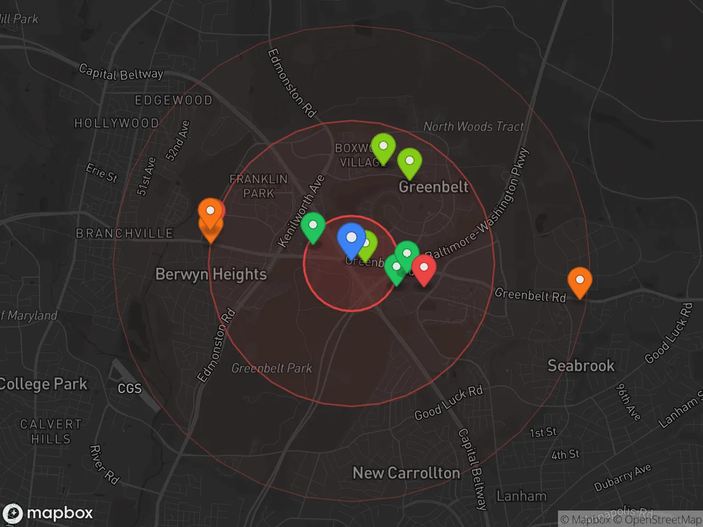Click the green pin immediately left of red pin
Viewport: 703px width, 527px height.
pyautogui.click(x=408, y=253)
